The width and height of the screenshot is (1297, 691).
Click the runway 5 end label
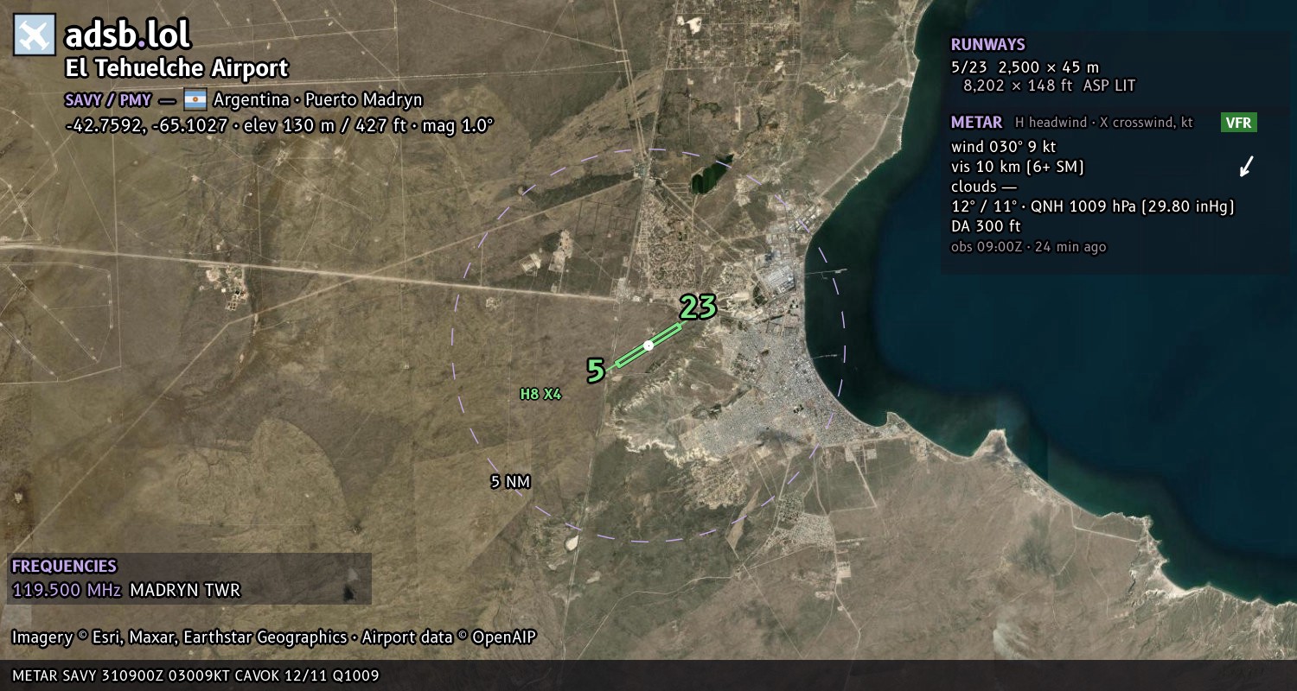(596, 371)
